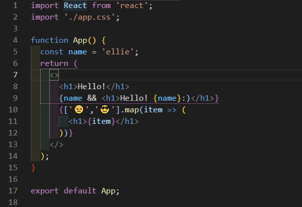Click the unamused face emoji in the array
This screenshot has height=207, width=302.
pyautogui.click(x=79, y=109)
